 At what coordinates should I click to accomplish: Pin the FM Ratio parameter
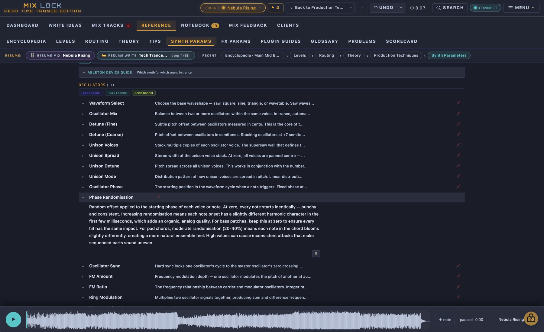[458, 287]
